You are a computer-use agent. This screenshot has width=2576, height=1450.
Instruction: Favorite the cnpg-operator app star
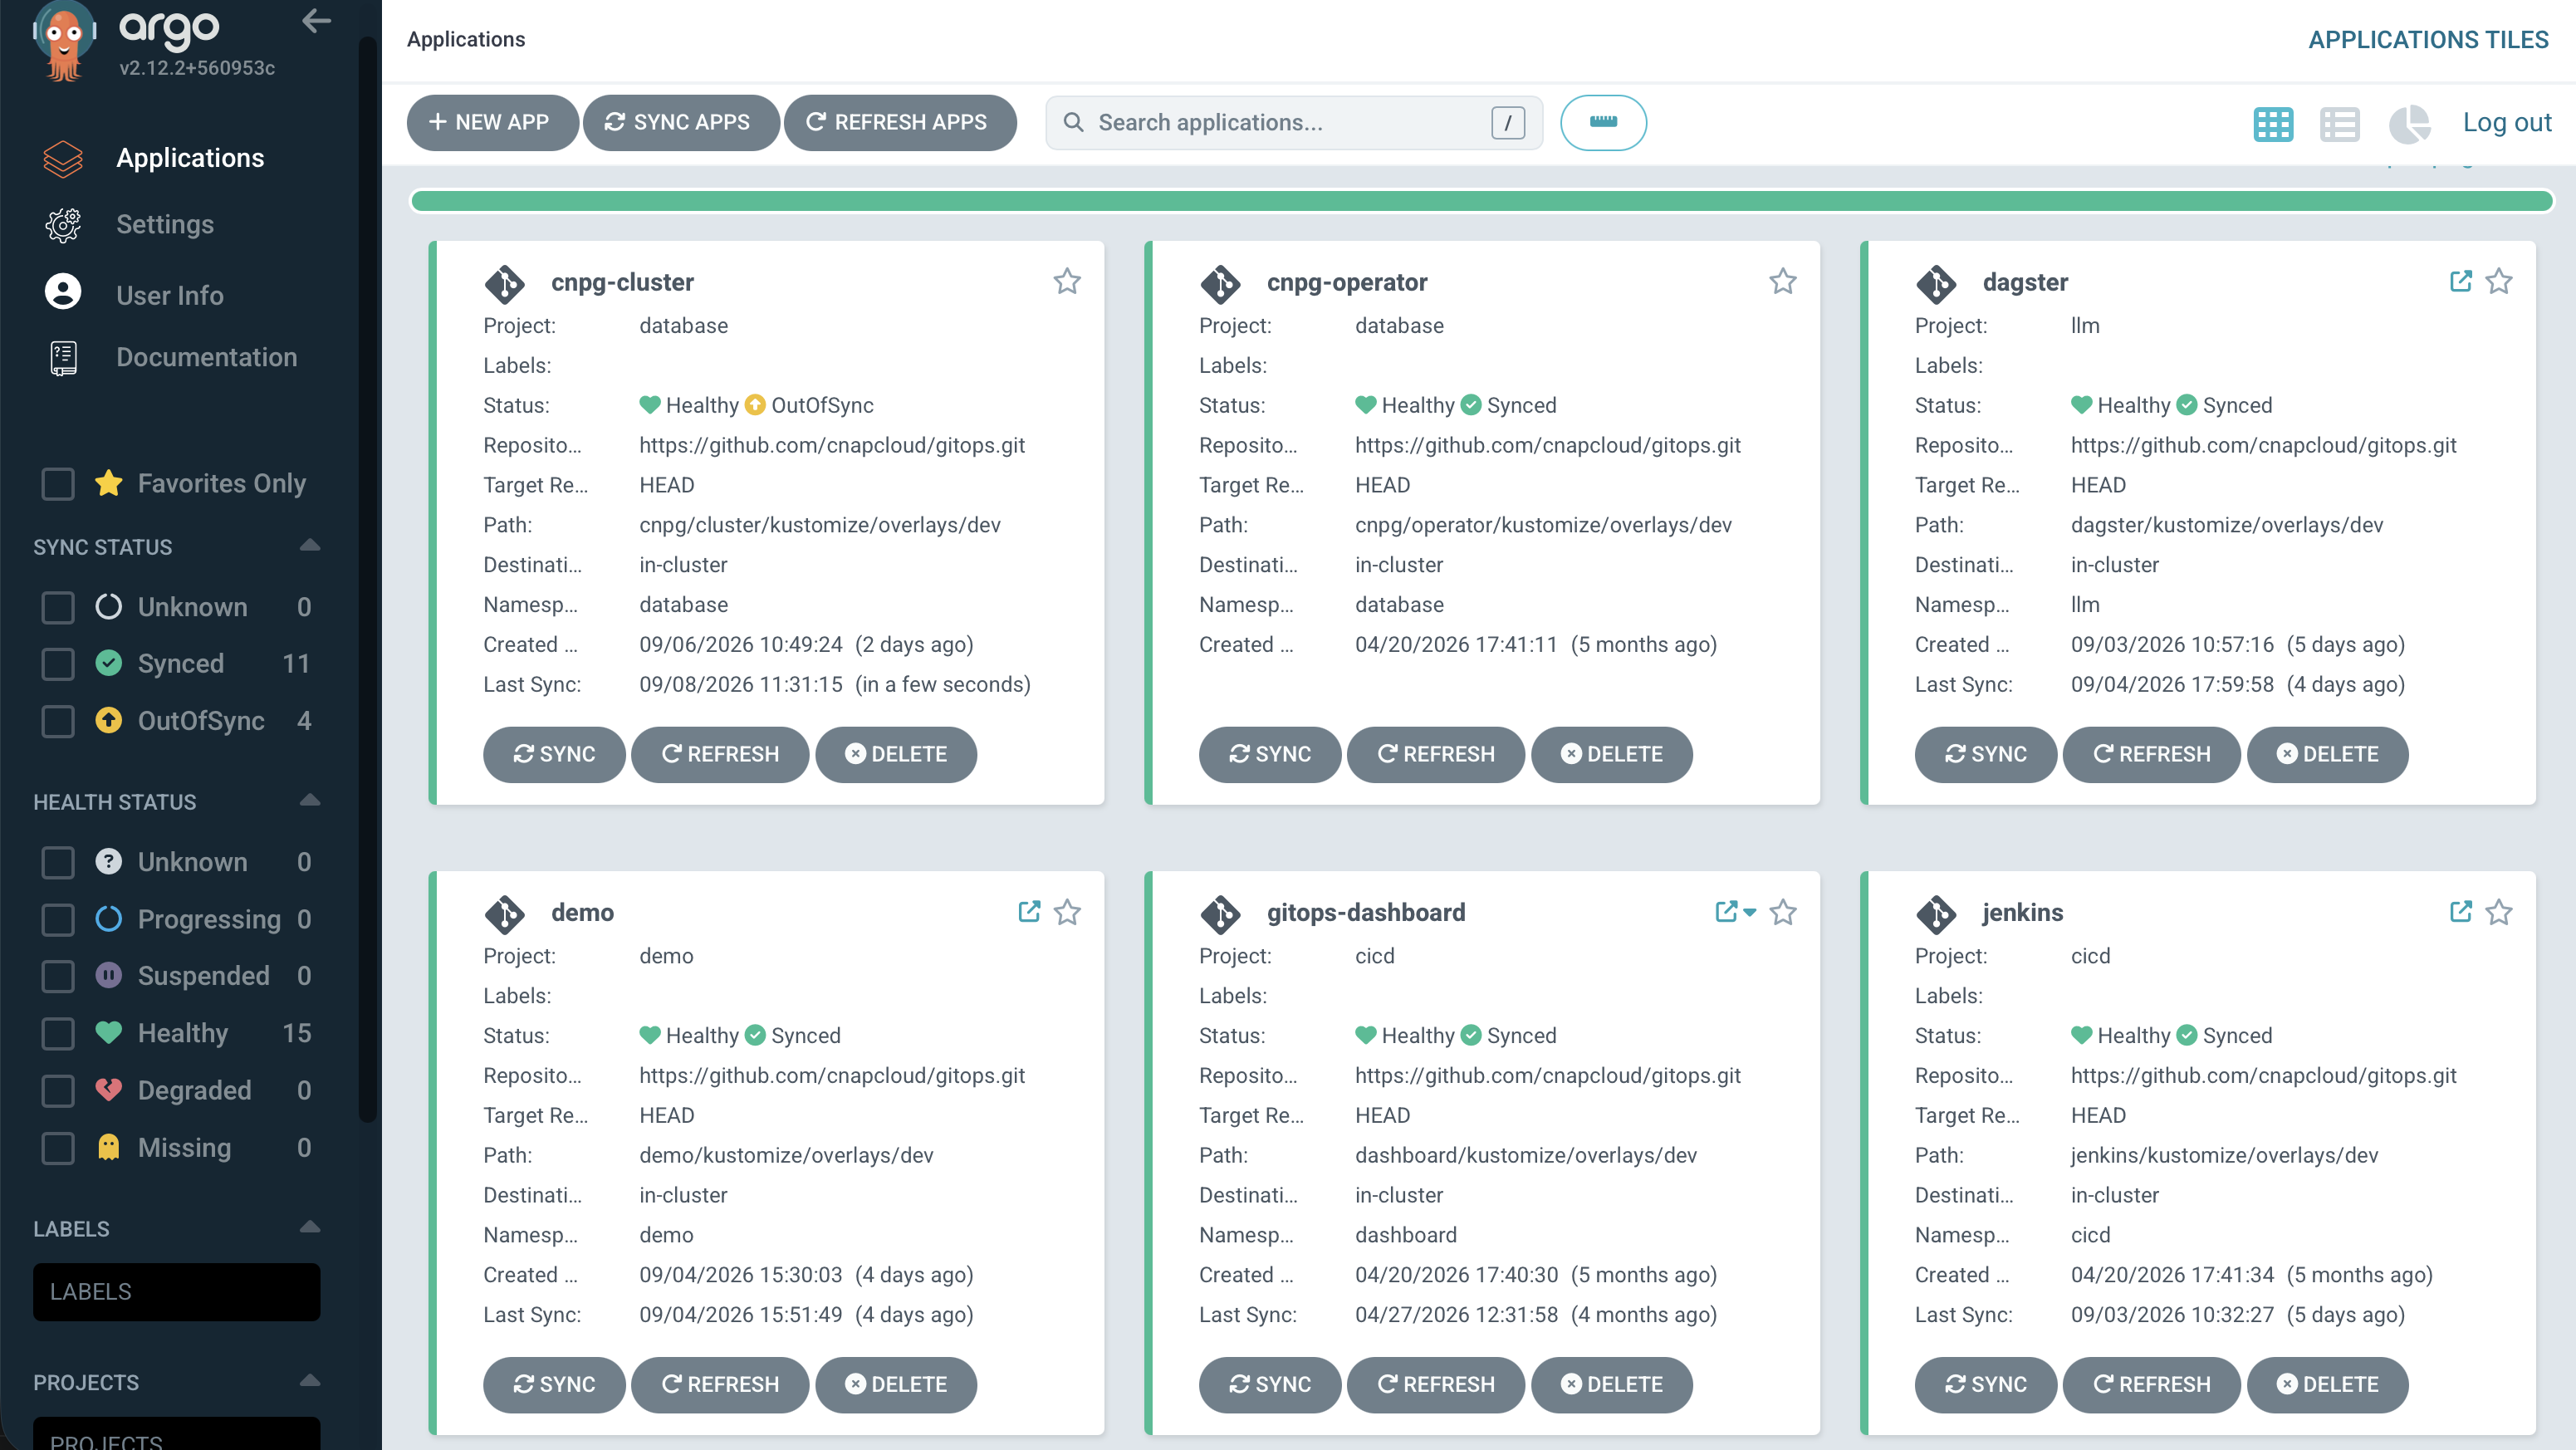(1783, 281)
